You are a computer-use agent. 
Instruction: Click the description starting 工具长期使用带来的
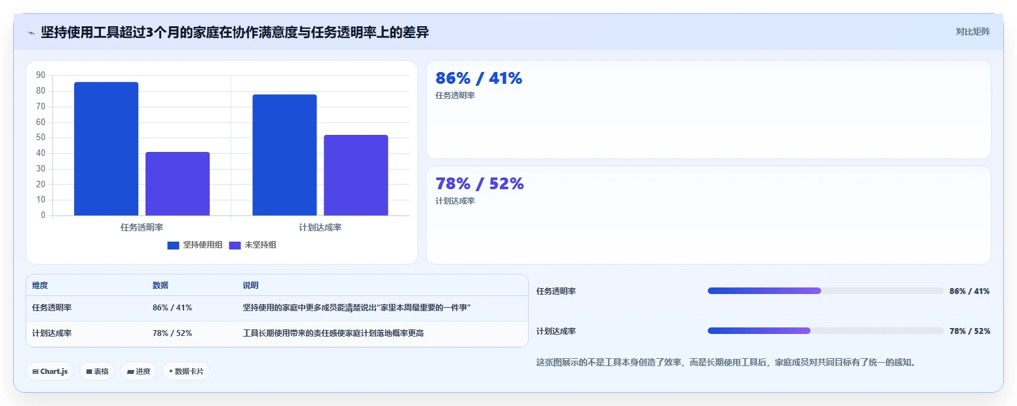334,333
